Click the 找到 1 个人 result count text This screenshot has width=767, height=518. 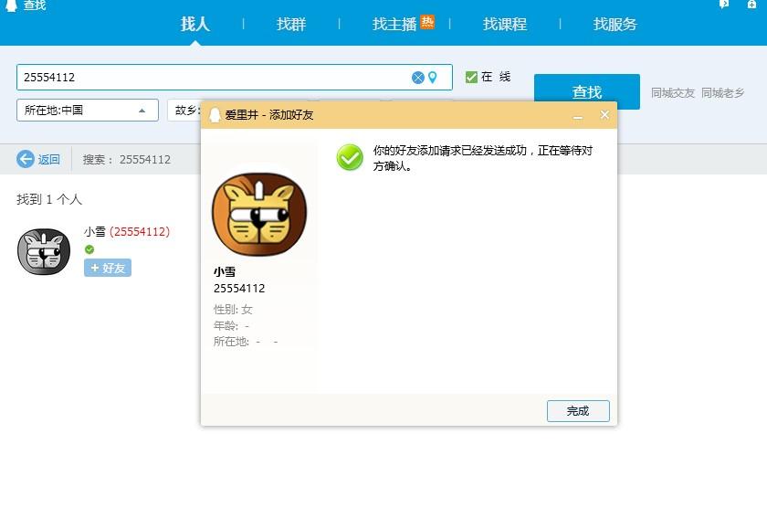(x=49, y=199)
